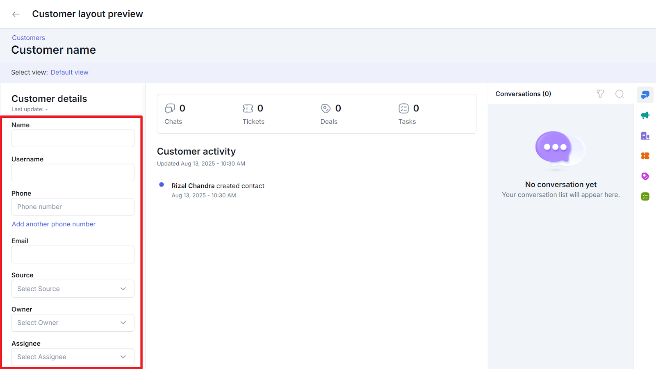Screen dimensions: 656x369
Task: Focus the Email input field
Action: tap(73, 255)
